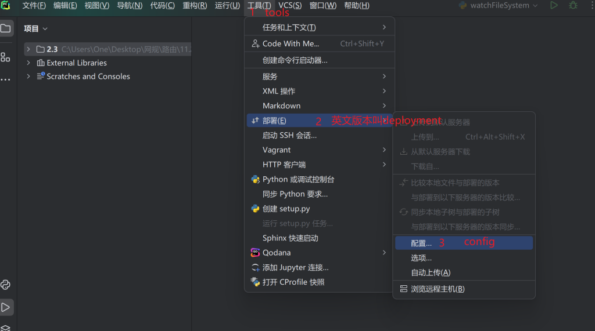Expand Scratches and Consoles tree node

(x=28, y=77)
